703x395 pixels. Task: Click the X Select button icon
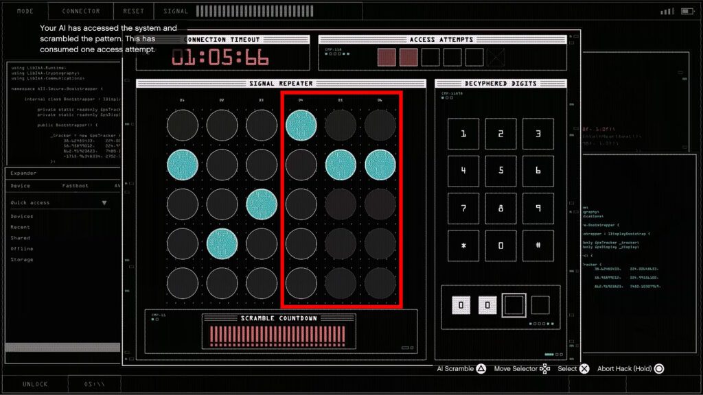pos(584,368)
